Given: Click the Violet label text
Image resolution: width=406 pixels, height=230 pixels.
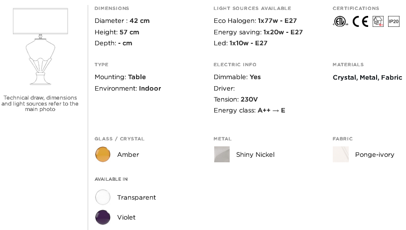Looking at the screenshot, I should (126, 218).
